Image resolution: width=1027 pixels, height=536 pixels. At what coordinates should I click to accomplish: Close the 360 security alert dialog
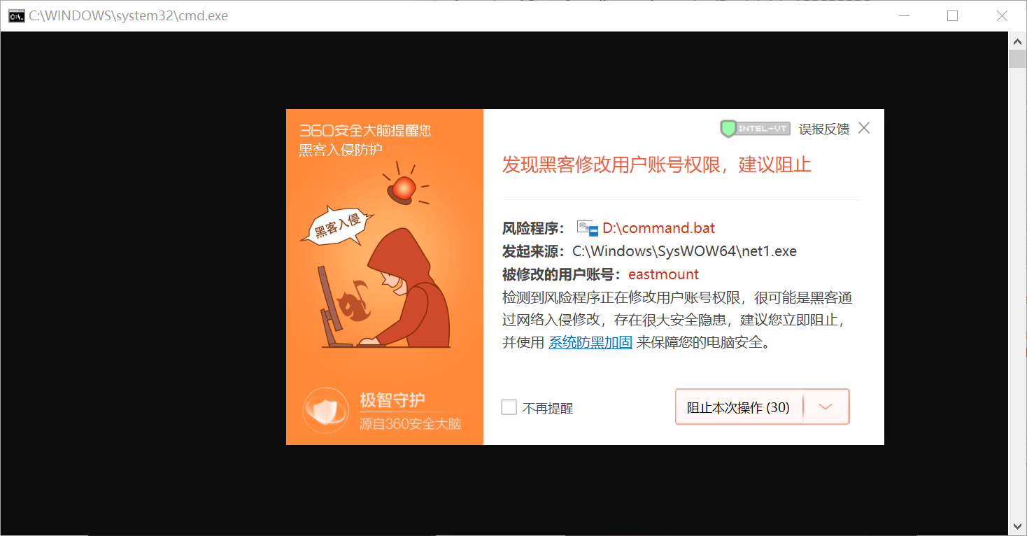864,128
